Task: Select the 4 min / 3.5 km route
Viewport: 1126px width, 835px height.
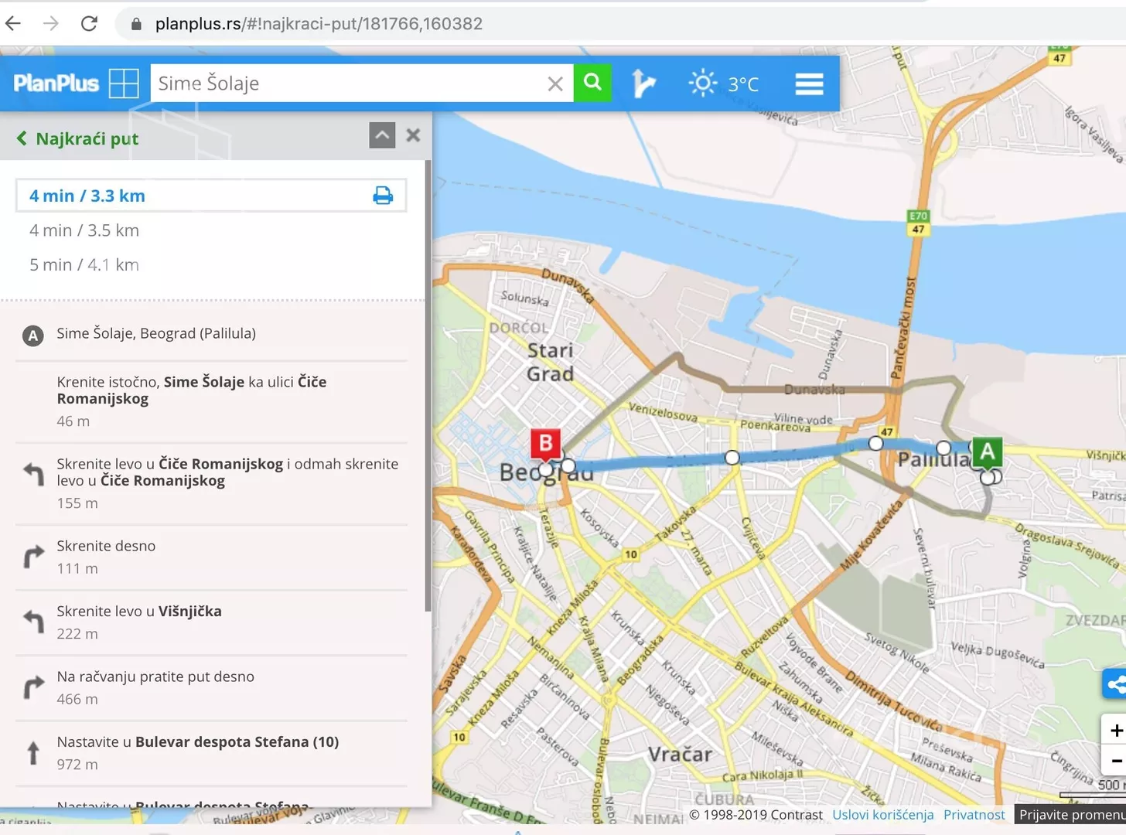Action: [x=84, y=230]
